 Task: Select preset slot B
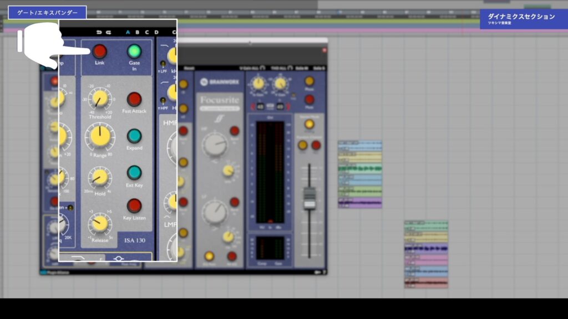(138, 32)
